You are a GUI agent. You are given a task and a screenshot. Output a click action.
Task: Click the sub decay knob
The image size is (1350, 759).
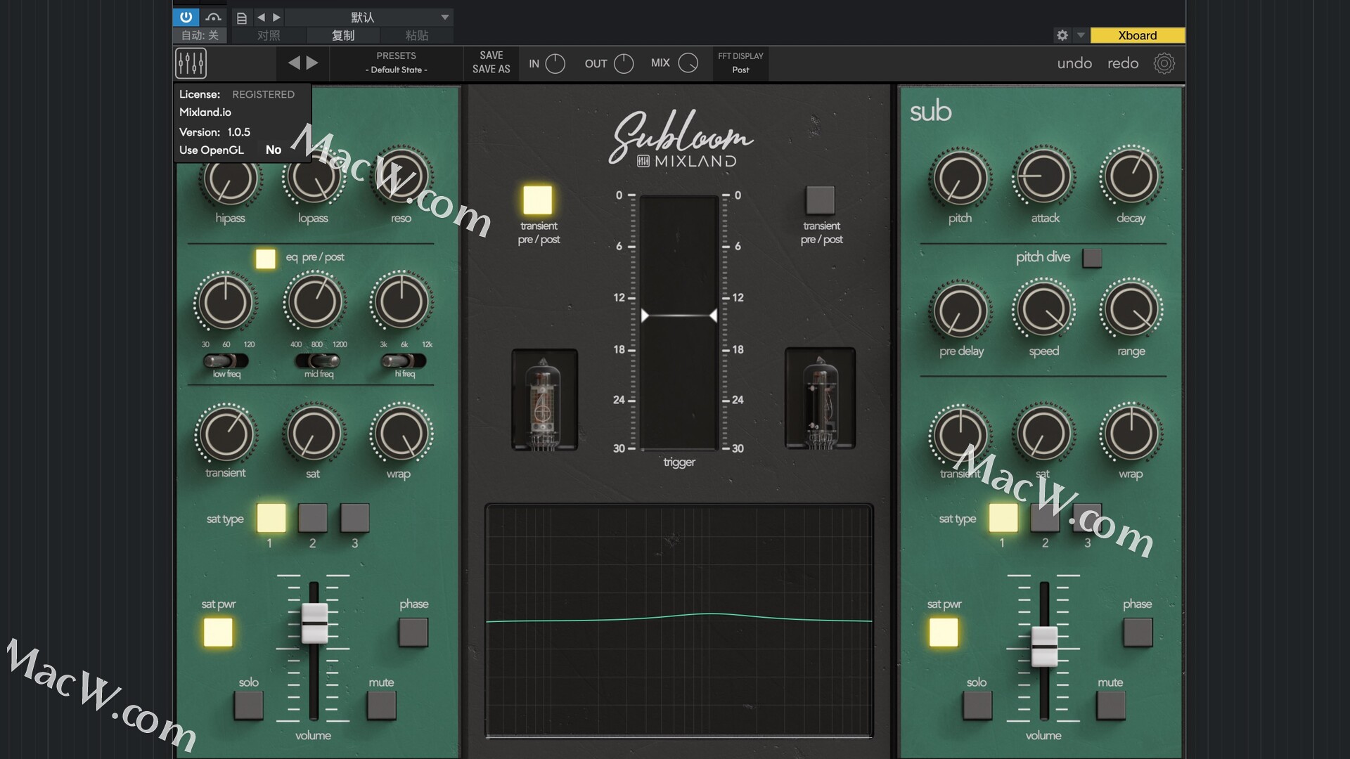tap(1131, 177)
